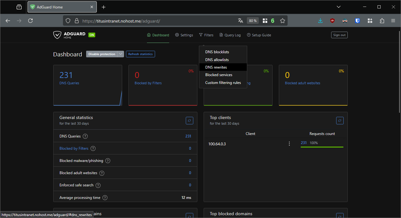
Task: Select DNS rewrites from the menu
Action: click(x=216, y=67)
